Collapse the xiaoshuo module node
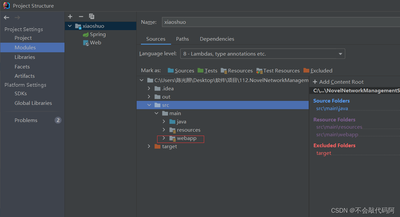Viewport: 400px width, 217px height. [x=69, y=26]
